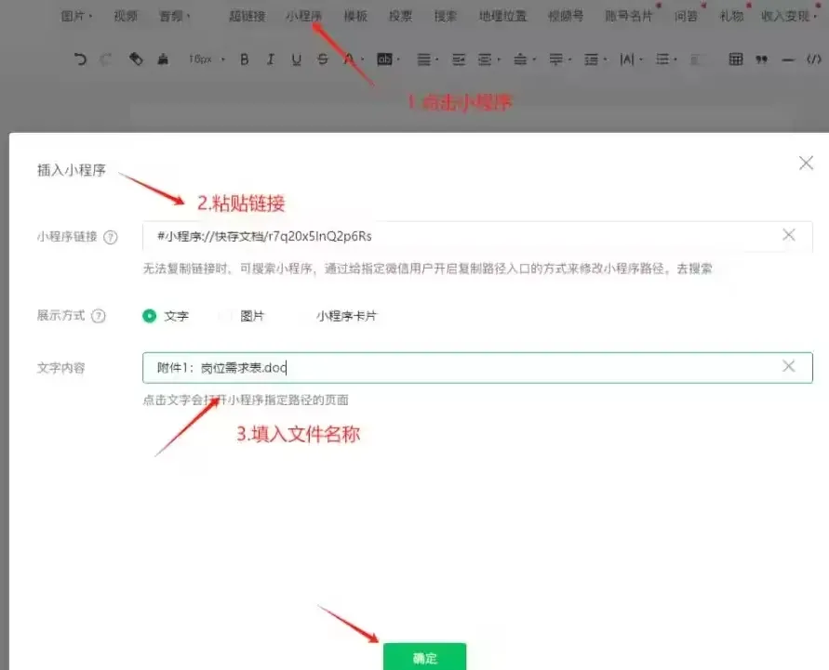Open the font color A dropdown

click(x=354, y=59)
